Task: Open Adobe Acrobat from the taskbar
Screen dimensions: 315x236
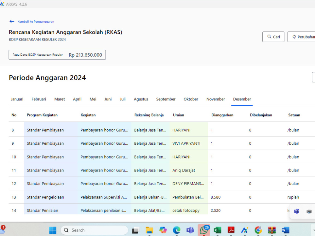Action: point(231,230)
